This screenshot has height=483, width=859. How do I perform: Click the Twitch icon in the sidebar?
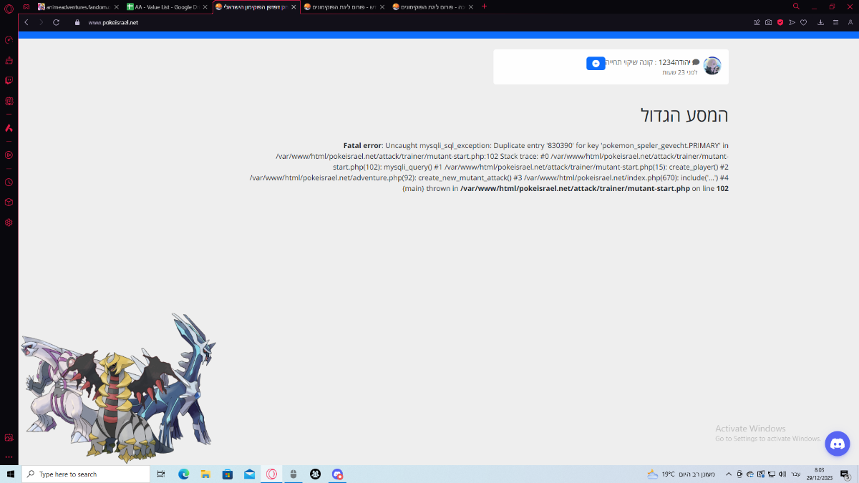tap(9, 80)
